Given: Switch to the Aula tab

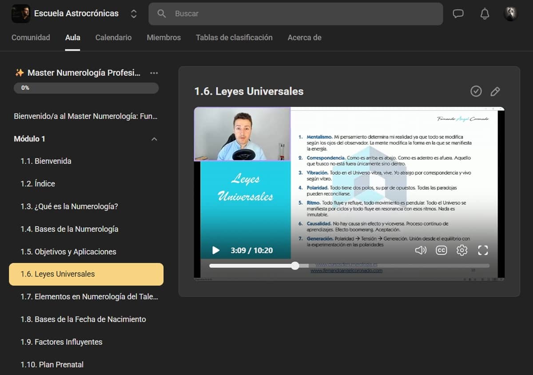Looking at the screenshot, I should (x=73, y=38).
